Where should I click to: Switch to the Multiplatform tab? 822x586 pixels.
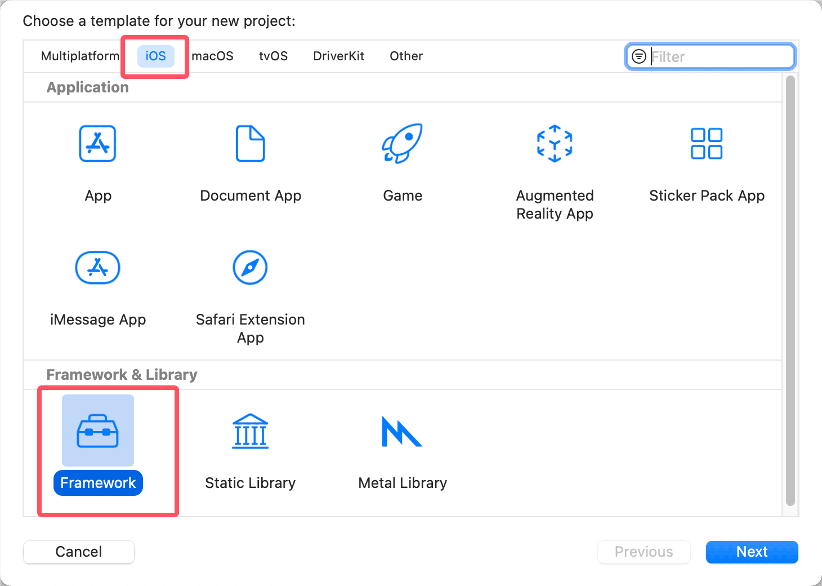tap(80, 56)
